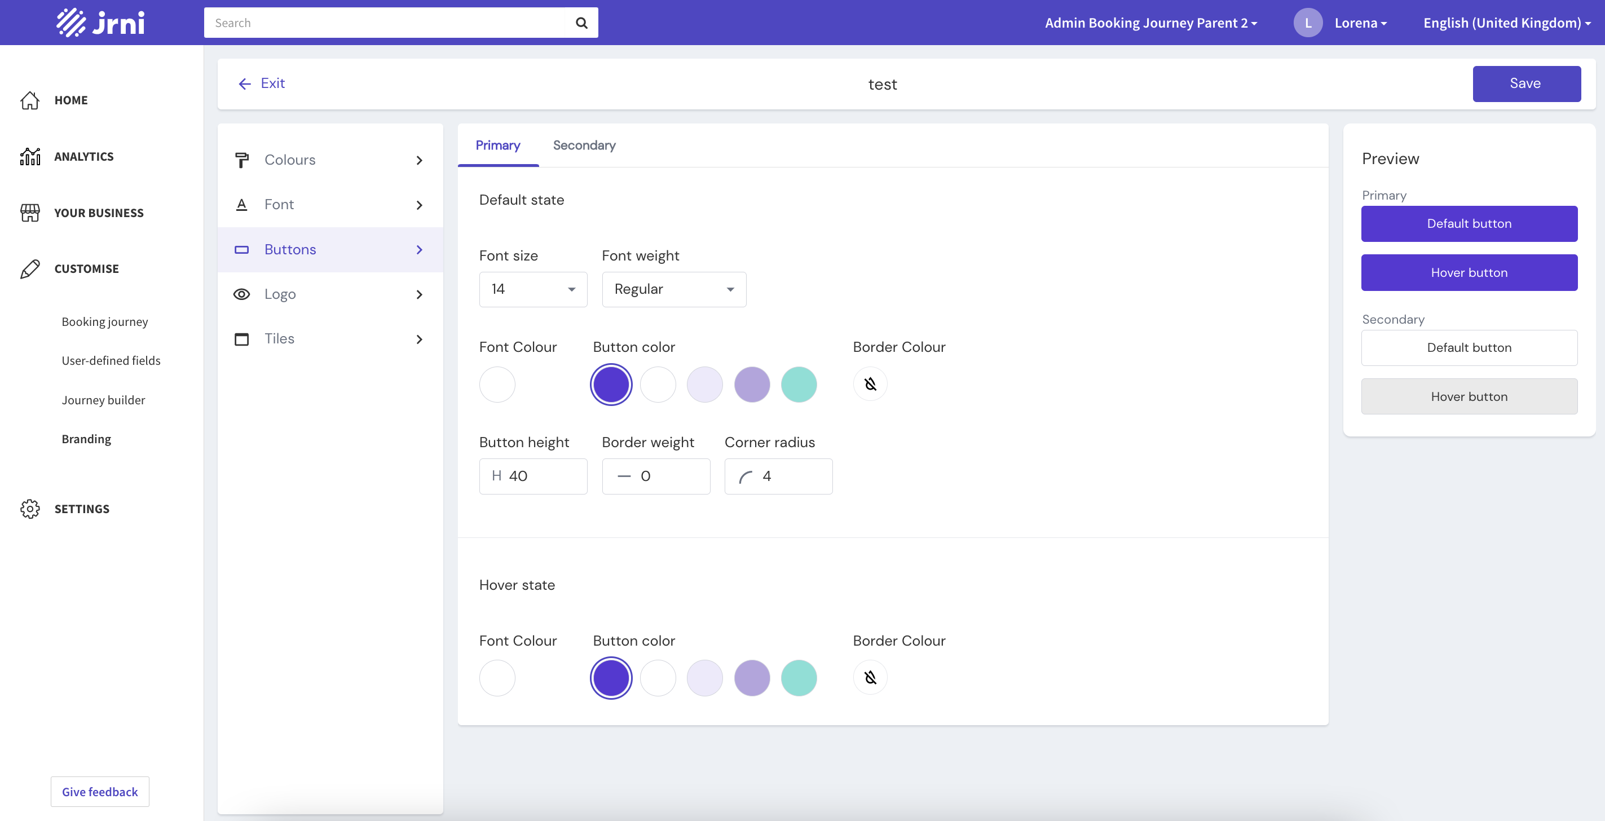Click the Lorena avatar circle
Image resolution: width=1605 pixels, height=821 pixels.
pos(1308,23)
